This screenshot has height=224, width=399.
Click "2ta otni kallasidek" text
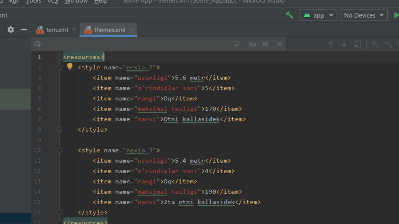pyautogui.click(x=199, y=202)
